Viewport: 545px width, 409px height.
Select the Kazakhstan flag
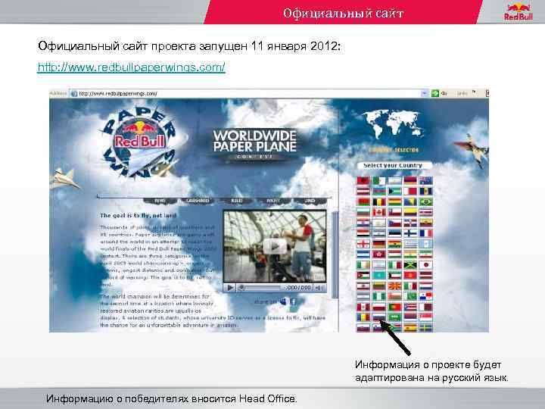click(379, 275)
